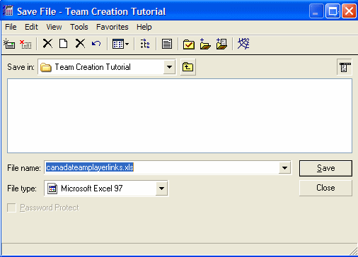Screen dimensions: 358x257
Task: Toggle the Password Protect checkbox
Action: 11,208
